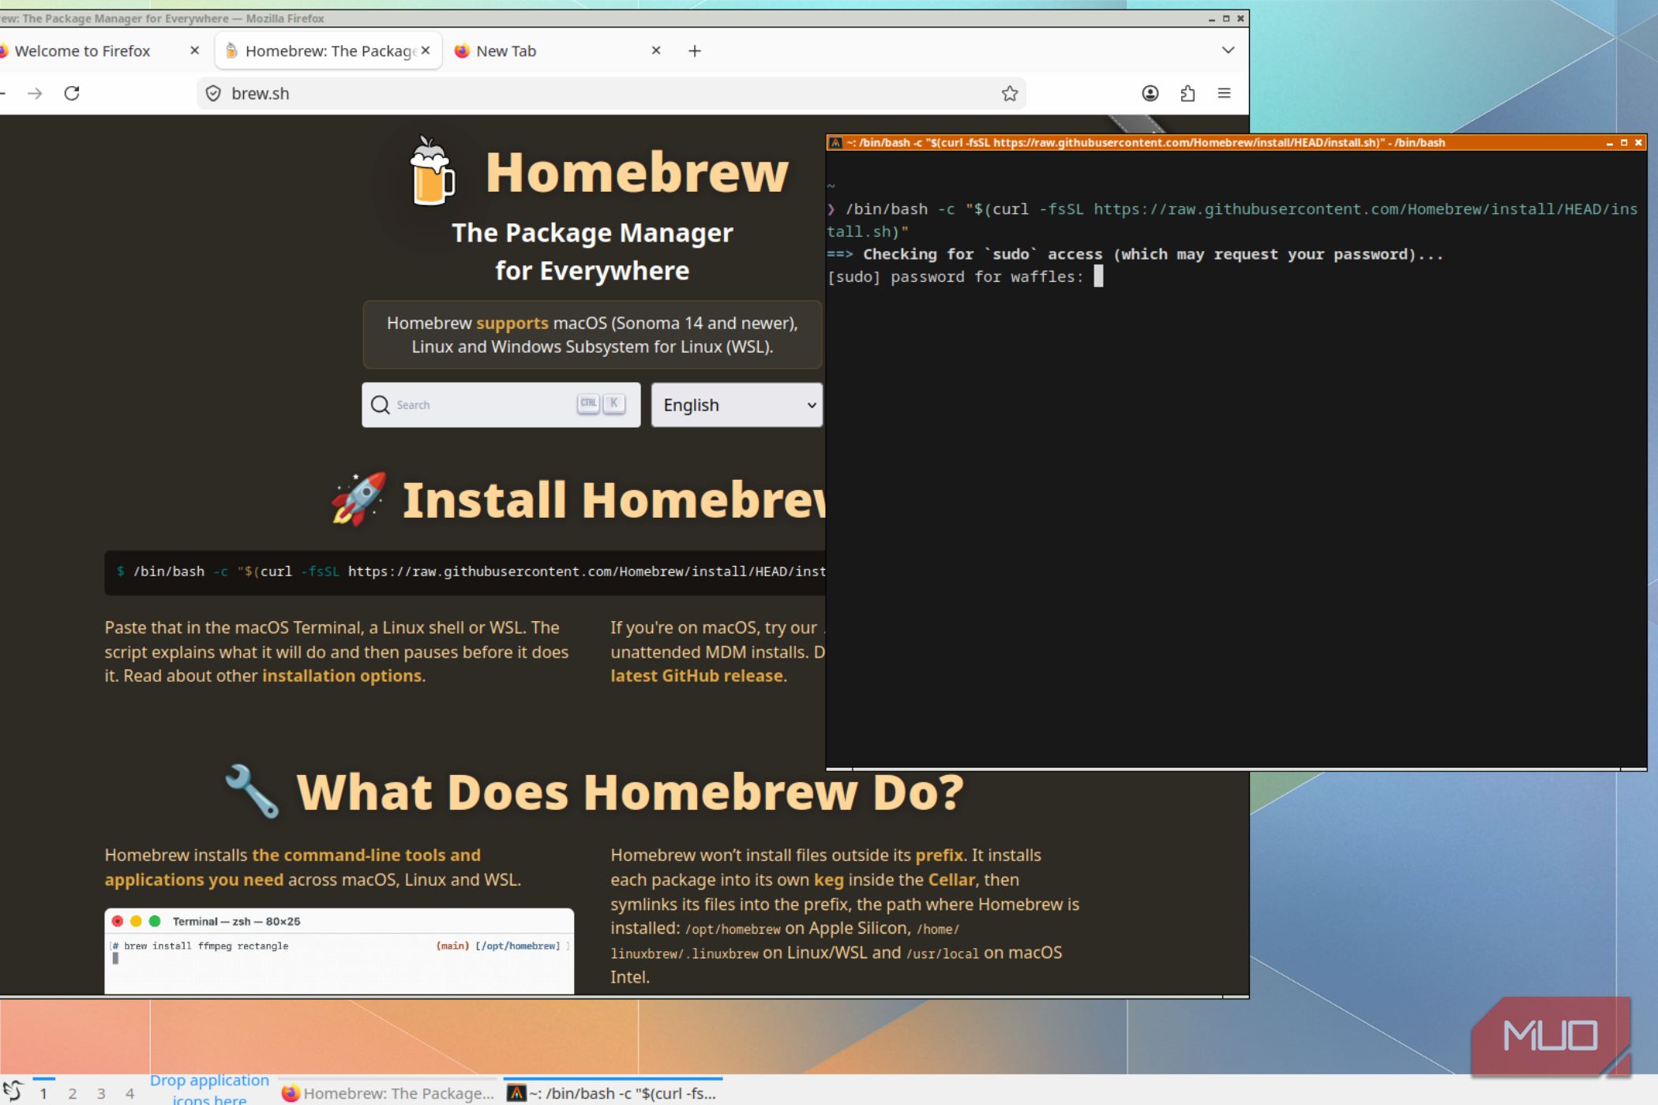
Task: Switch to workspace 2 in the pager
Action: tap(72, 1093)
